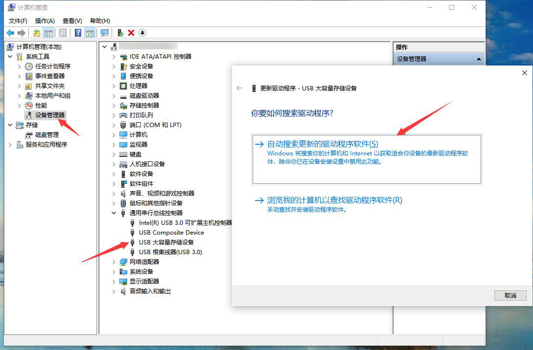Click the blue Help question mark icon
The height and width of the screenshot is (350, 533).
tap(78, 33)
